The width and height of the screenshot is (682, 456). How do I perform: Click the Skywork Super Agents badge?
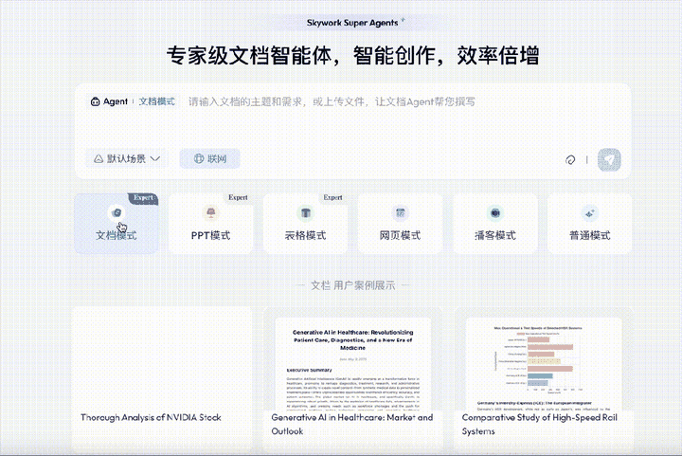click(x=352, y=23)
